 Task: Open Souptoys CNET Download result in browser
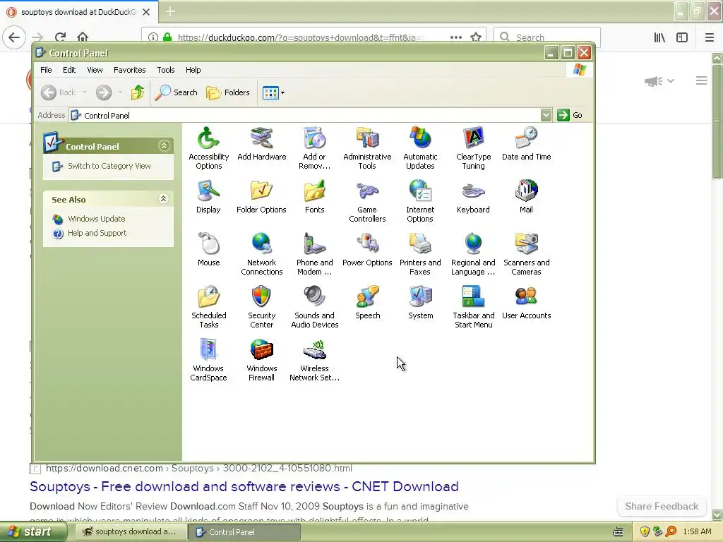tap(244, 486)
